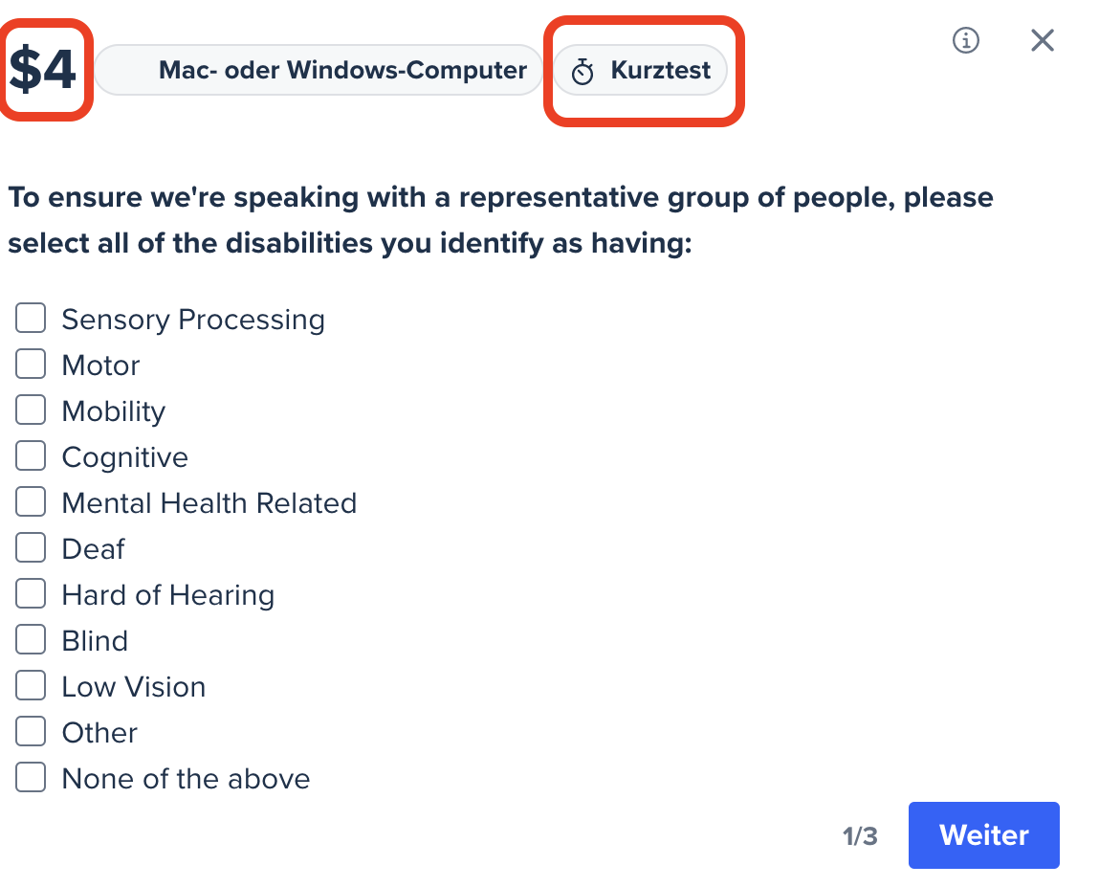
Task: Click the Hard of Hearing label text
Action: pyautogui.click(x=168, y=595)
